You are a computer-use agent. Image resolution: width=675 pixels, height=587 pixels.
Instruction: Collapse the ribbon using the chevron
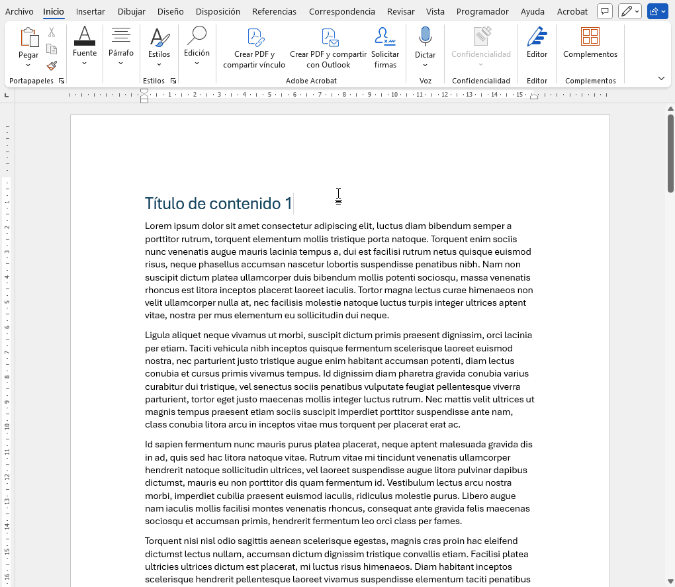coord(661,79)
